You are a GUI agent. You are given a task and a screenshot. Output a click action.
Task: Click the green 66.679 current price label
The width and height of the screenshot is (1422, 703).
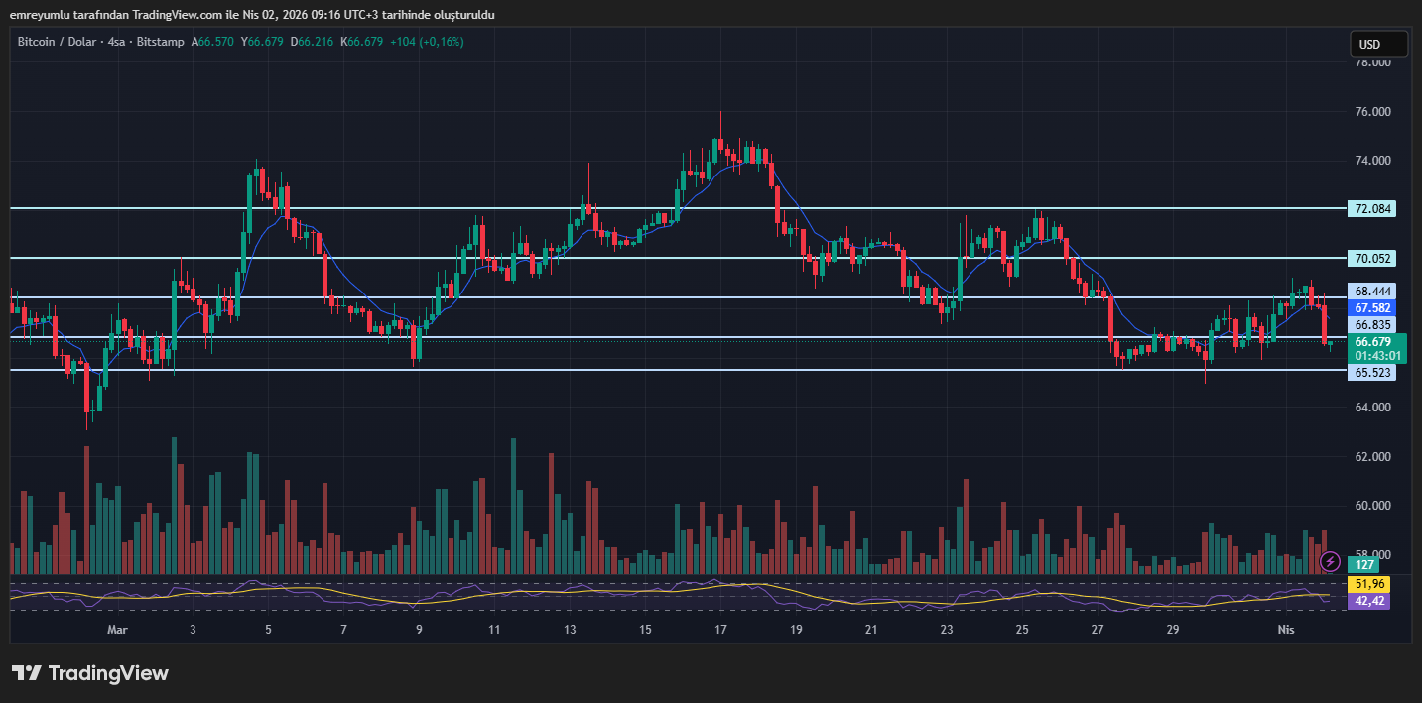[x=1373, y=342]
